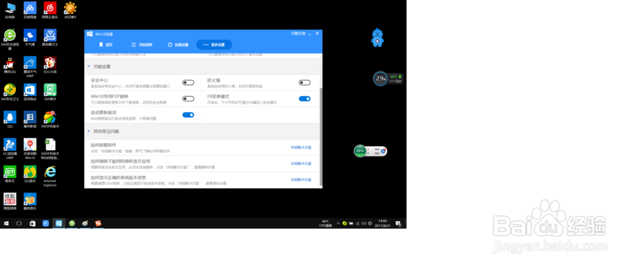Open 360安全浏览器 desktop shortcut
The image size is (642, 268).
tap(10, 40)
